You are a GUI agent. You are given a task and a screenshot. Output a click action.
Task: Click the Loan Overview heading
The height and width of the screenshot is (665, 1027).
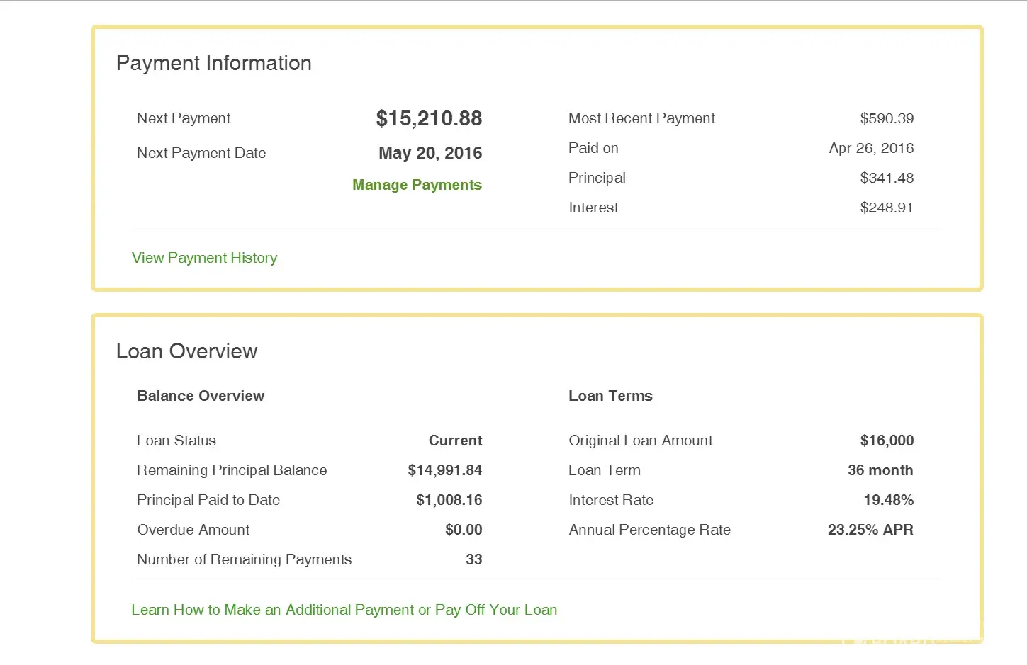tap(186, 351)
